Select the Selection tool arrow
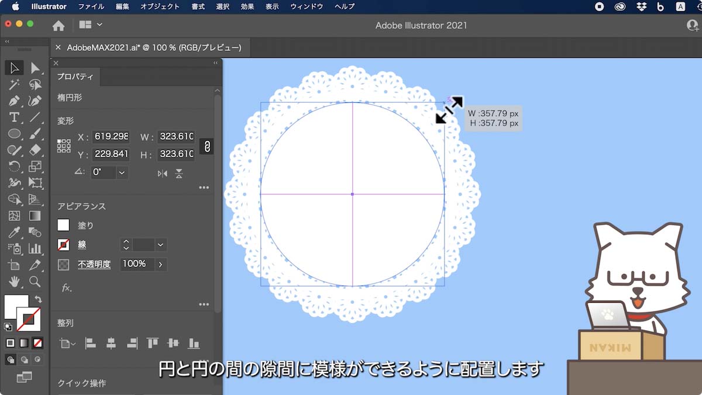The width and height of the screenshot is (702, 395). [x=15, y=68]
